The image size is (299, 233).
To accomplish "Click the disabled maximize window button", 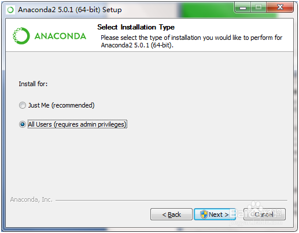I will tap(259, 8).
